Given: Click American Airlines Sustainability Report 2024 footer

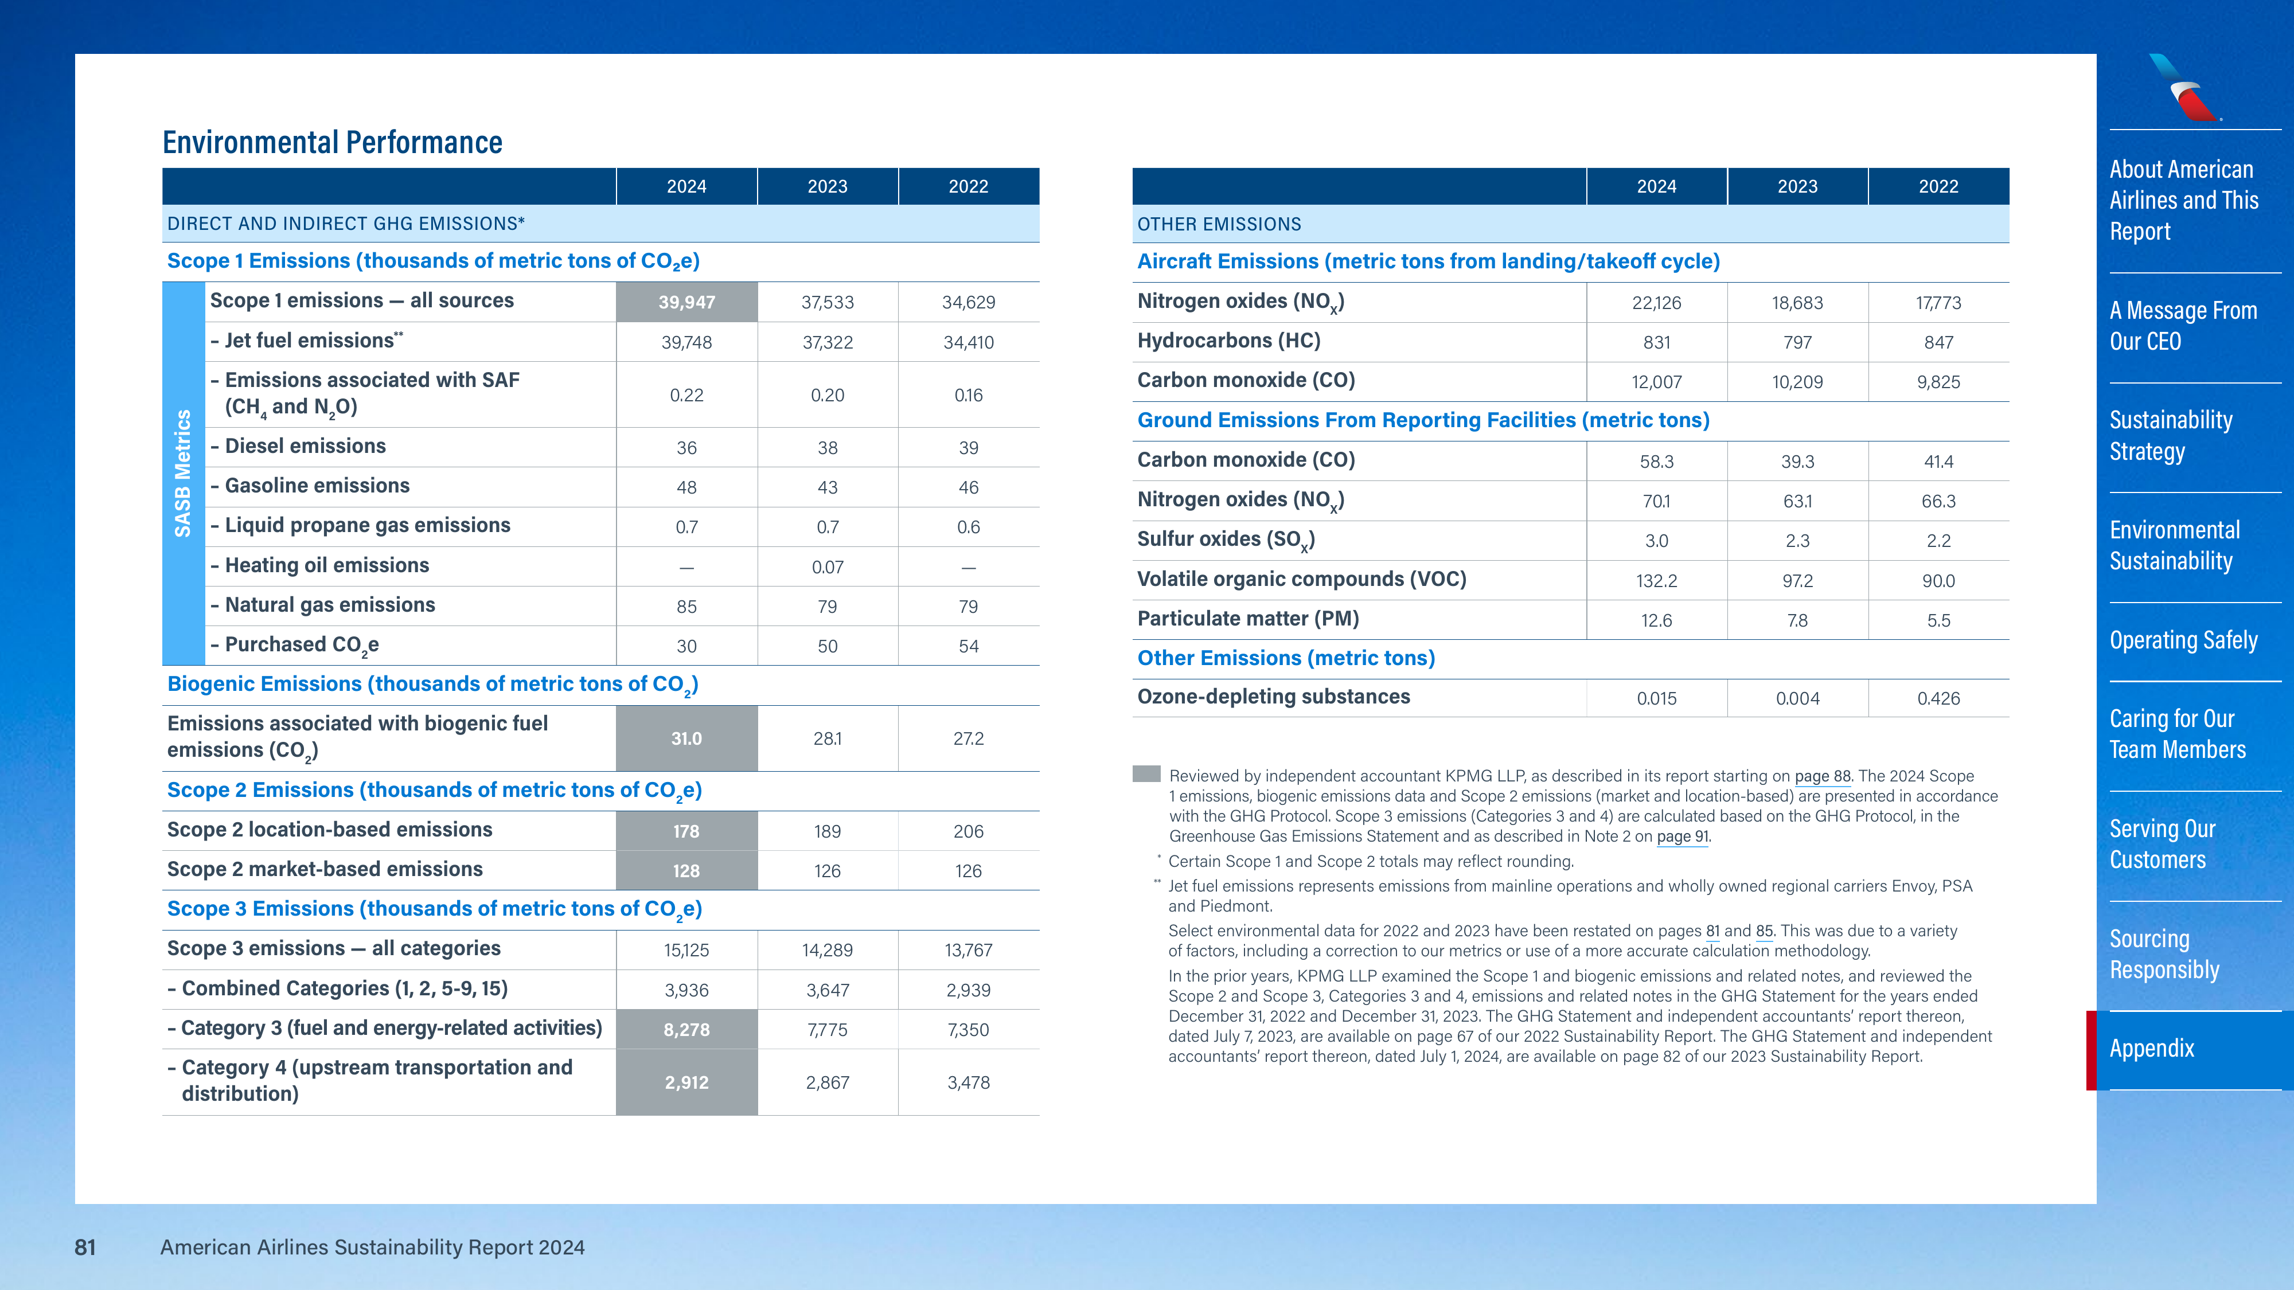Looking at the screenshot, I should point(372,1247).
